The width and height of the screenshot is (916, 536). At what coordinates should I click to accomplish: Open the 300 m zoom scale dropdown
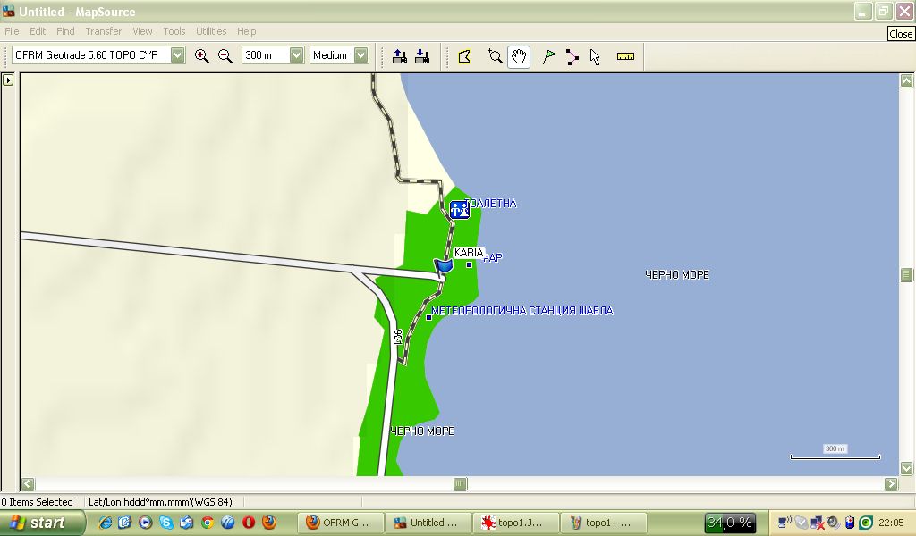(297, 55)
